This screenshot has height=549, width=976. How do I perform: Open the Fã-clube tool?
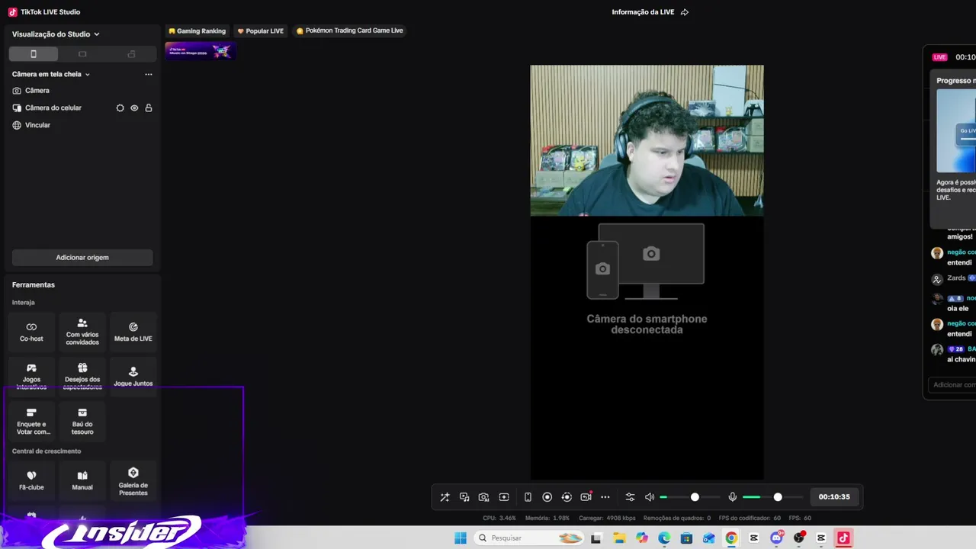[x=31, y=480]
